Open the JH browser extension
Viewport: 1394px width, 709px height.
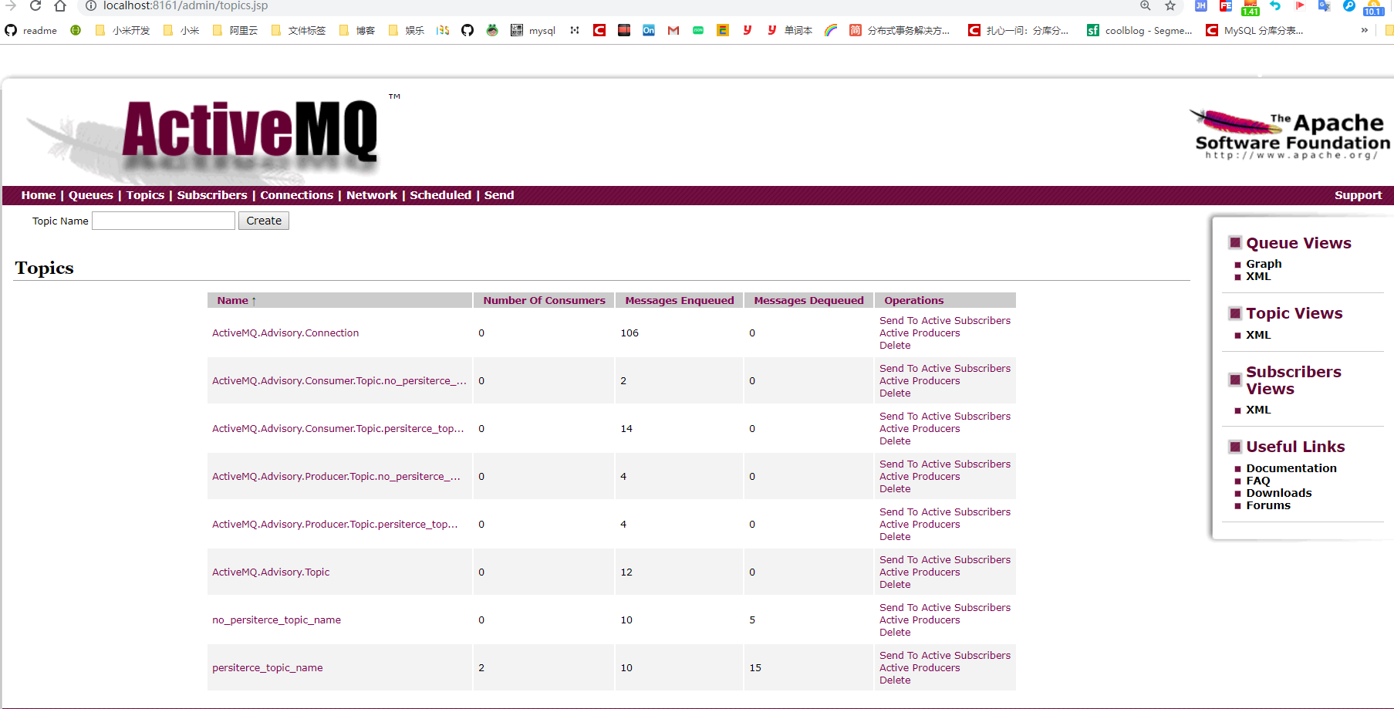tap(1201, 5)
